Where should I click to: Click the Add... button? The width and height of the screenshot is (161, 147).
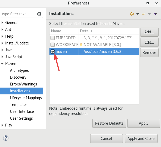(x=149, y=32)
